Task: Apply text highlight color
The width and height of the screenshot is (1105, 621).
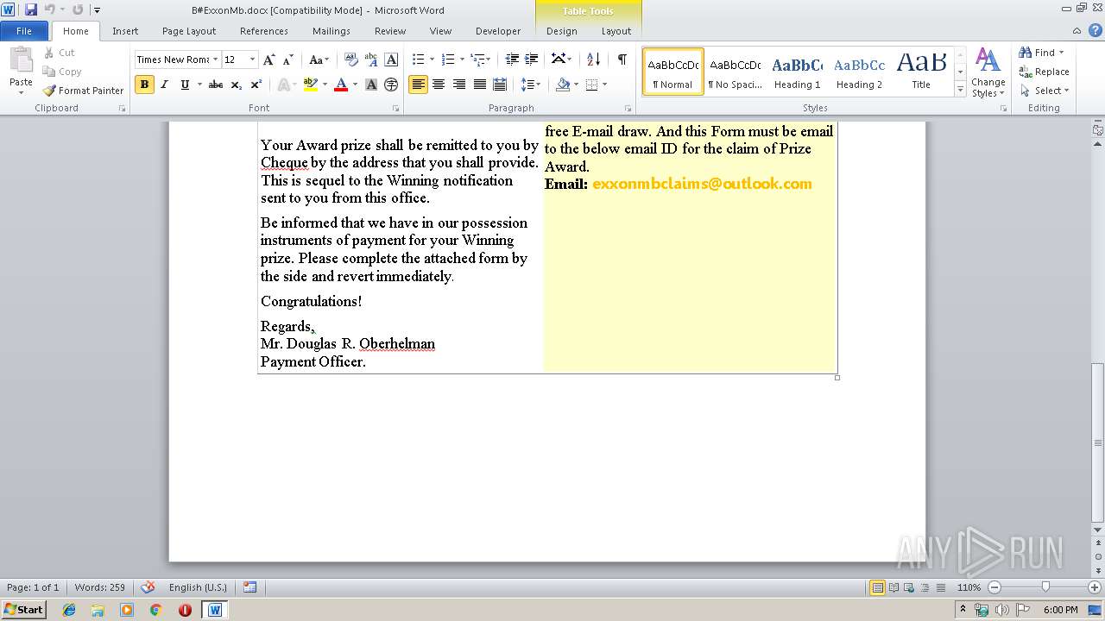Action: click(311, 85)
